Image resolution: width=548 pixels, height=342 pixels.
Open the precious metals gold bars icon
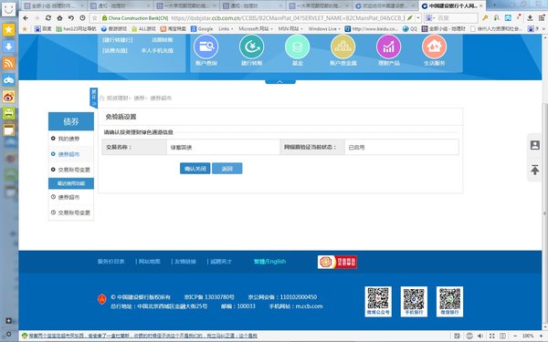(342, 47)
